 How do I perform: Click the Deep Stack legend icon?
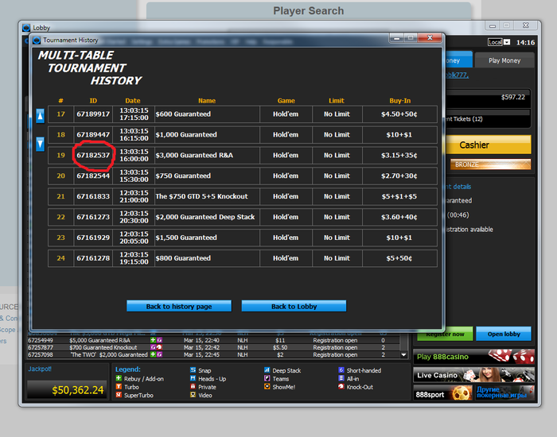click(267, 370)
